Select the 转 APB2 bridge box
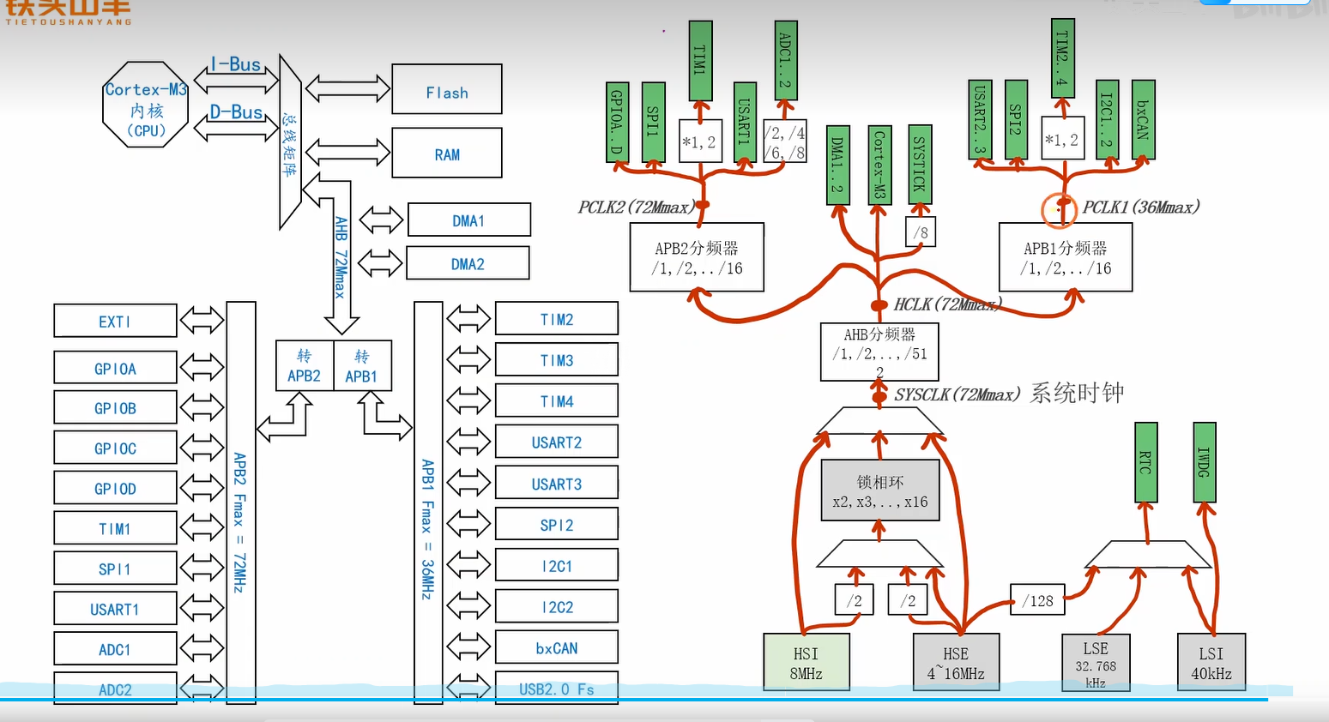 [x=305, y=365]
